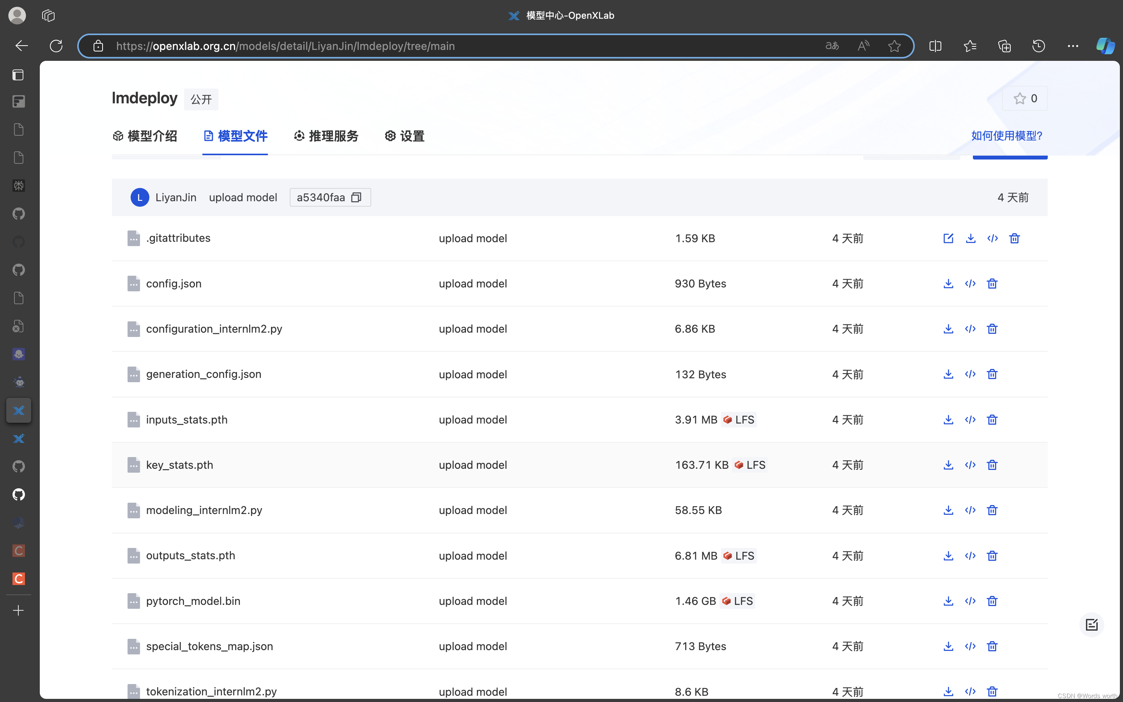Image resolution: width=1123 pixels, height=702 pixels.
Task: Open config.json file
Action: pos(174,284)
